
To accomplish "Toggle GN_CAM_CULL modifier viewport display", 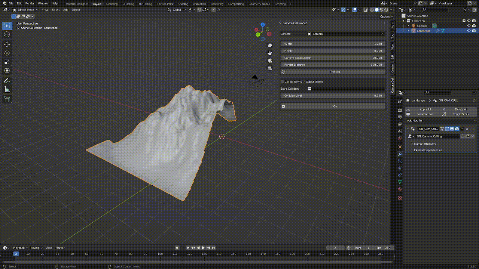I will click(452, 129).
